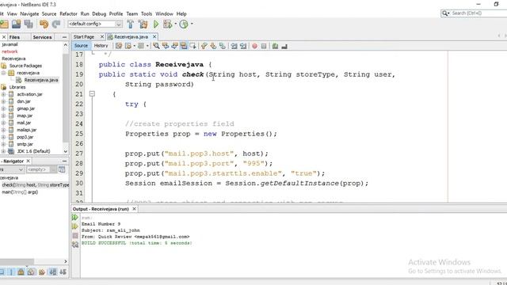507x285 pixels.
Task: Click the Debug Project toolbar icon
Action: pyautogui.click(x=167, y=24)
